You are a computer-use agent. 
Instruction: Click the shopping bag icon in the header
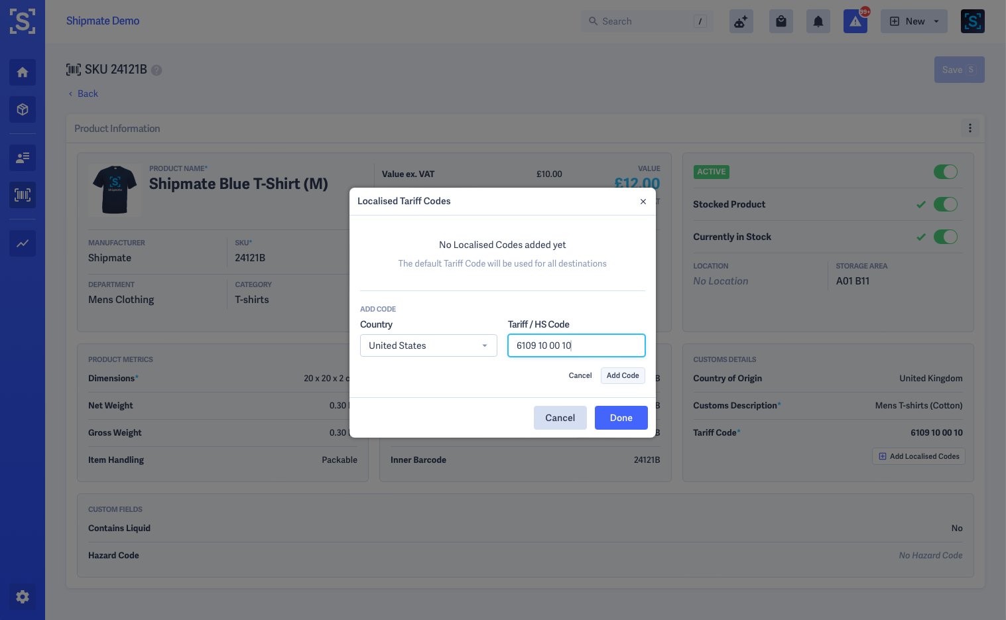coord(781,21)
